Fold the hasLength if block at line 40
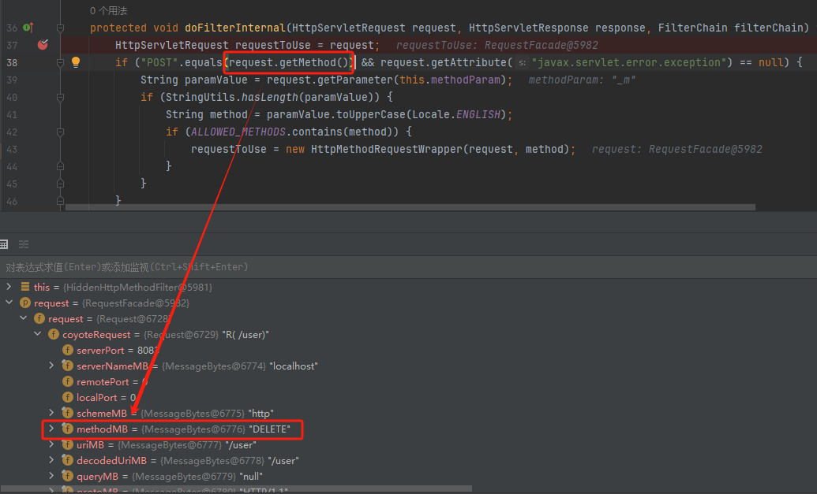Viewport: 817px width, 494px height. 61,97
